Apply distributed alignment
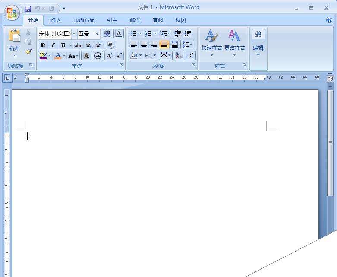The height and width of the screenshot is (277, 337). [x=174, y=45]
